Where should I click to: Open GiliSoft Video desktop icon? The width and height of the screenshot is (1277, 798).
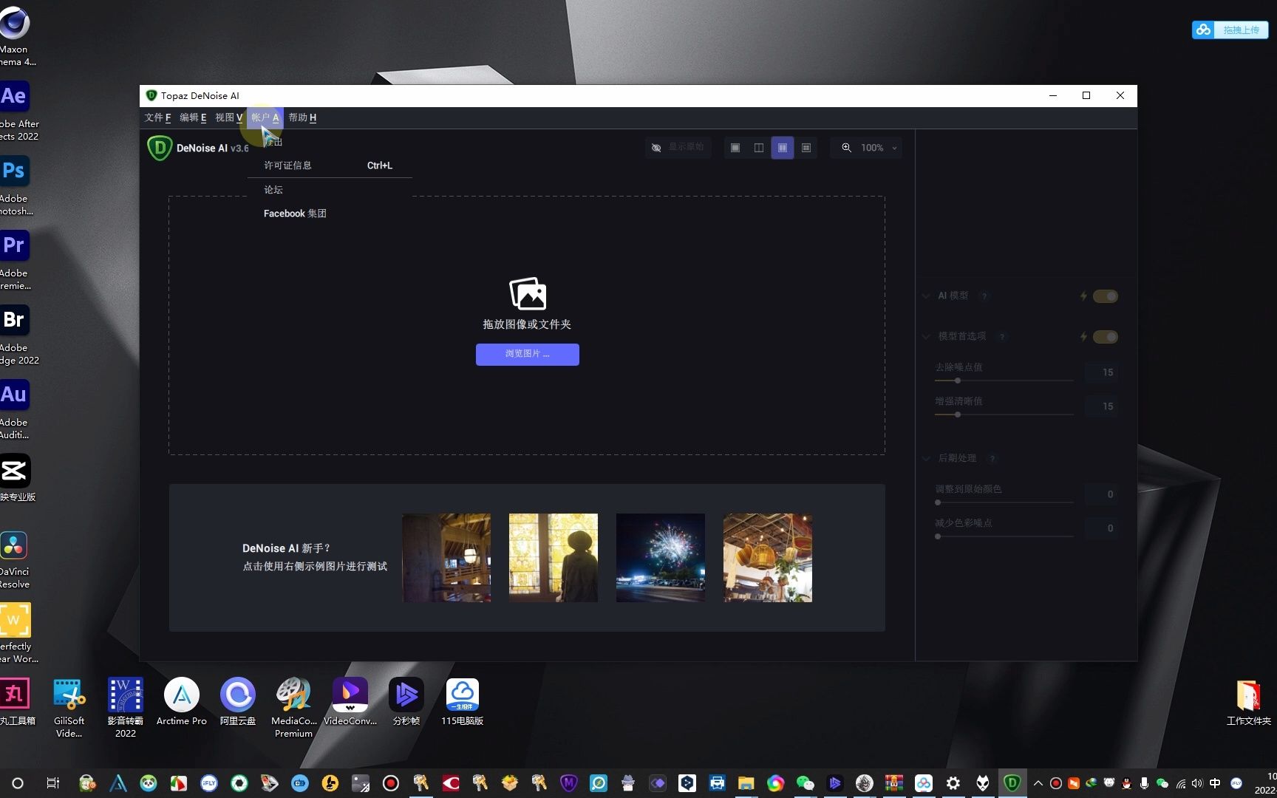69,707
